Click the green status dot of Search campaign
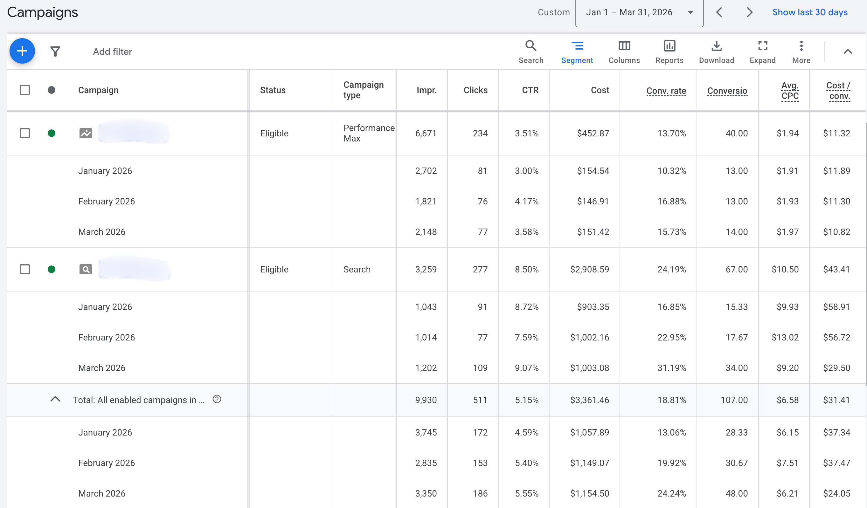The width and height of the screenshot is (867, 508). [52, 269]
